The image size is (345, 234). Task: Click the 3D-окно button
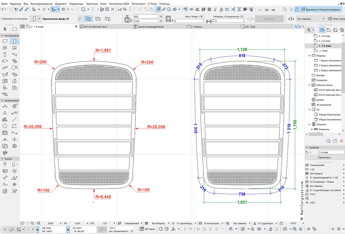coord(148,229)
